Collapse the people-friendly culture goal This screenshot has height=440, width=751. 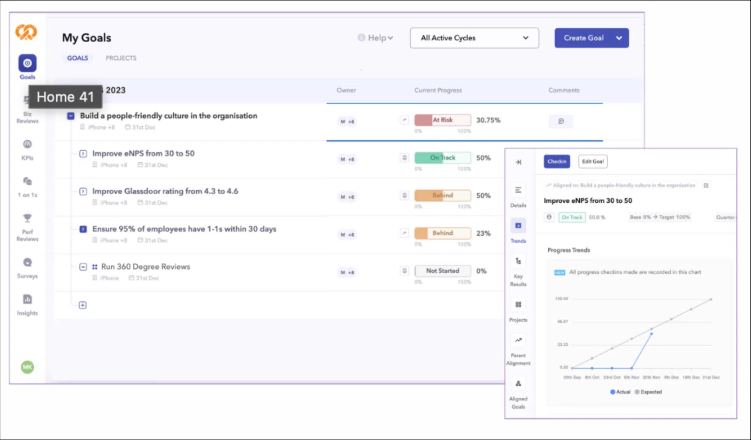[x=70, y=116]
